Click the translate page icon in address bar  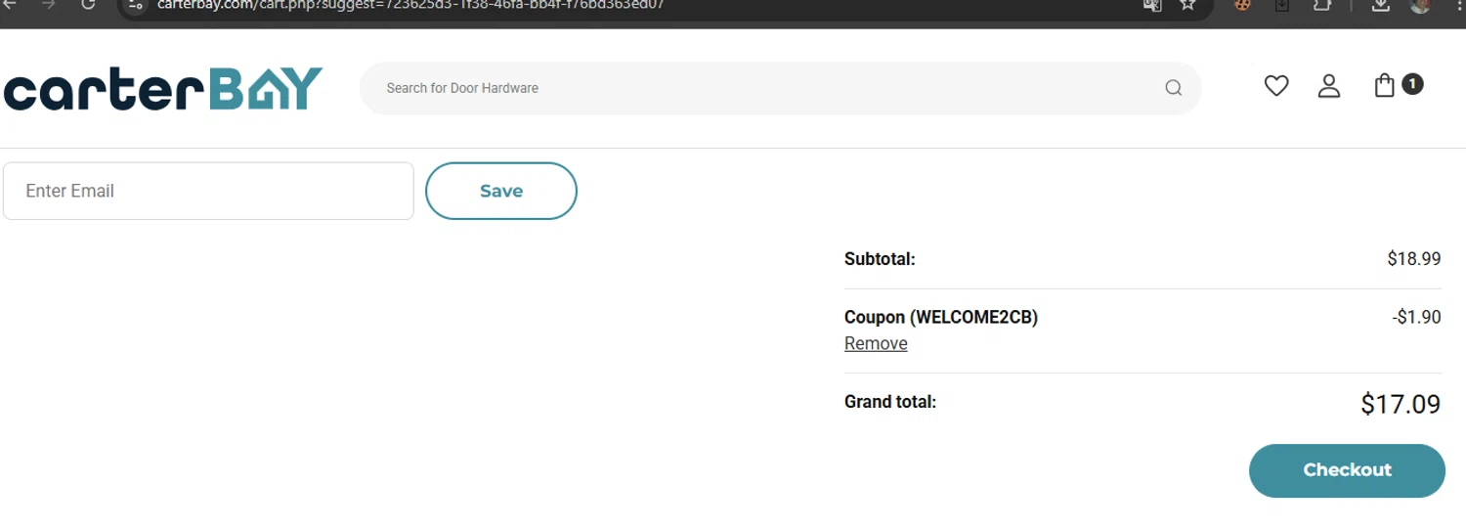(1152, 5)
